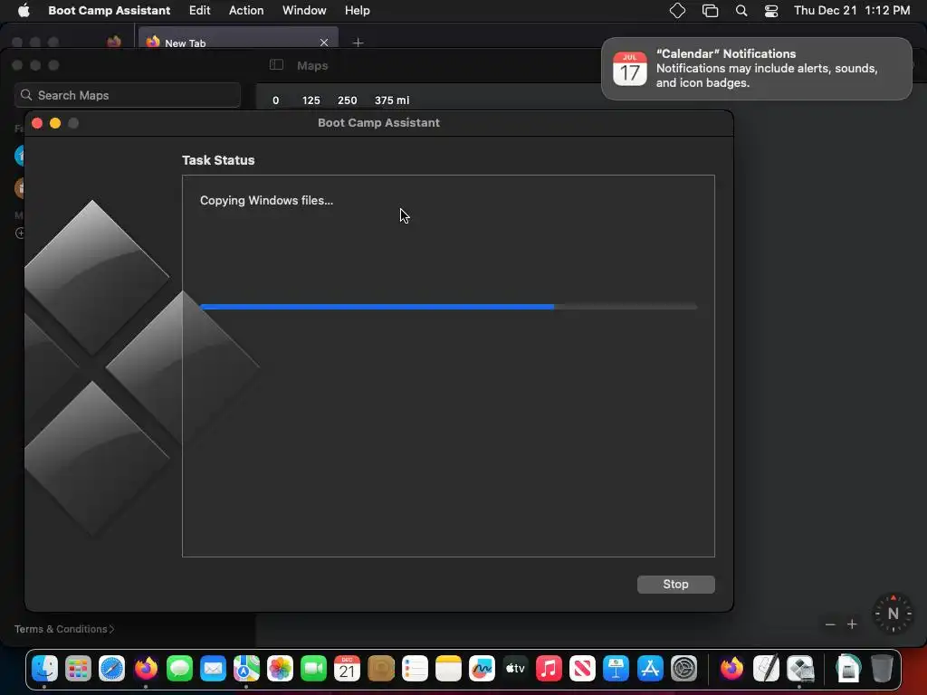Open Photos from the Dock
This screenshot has height=695, width=927.
(280, 669)
